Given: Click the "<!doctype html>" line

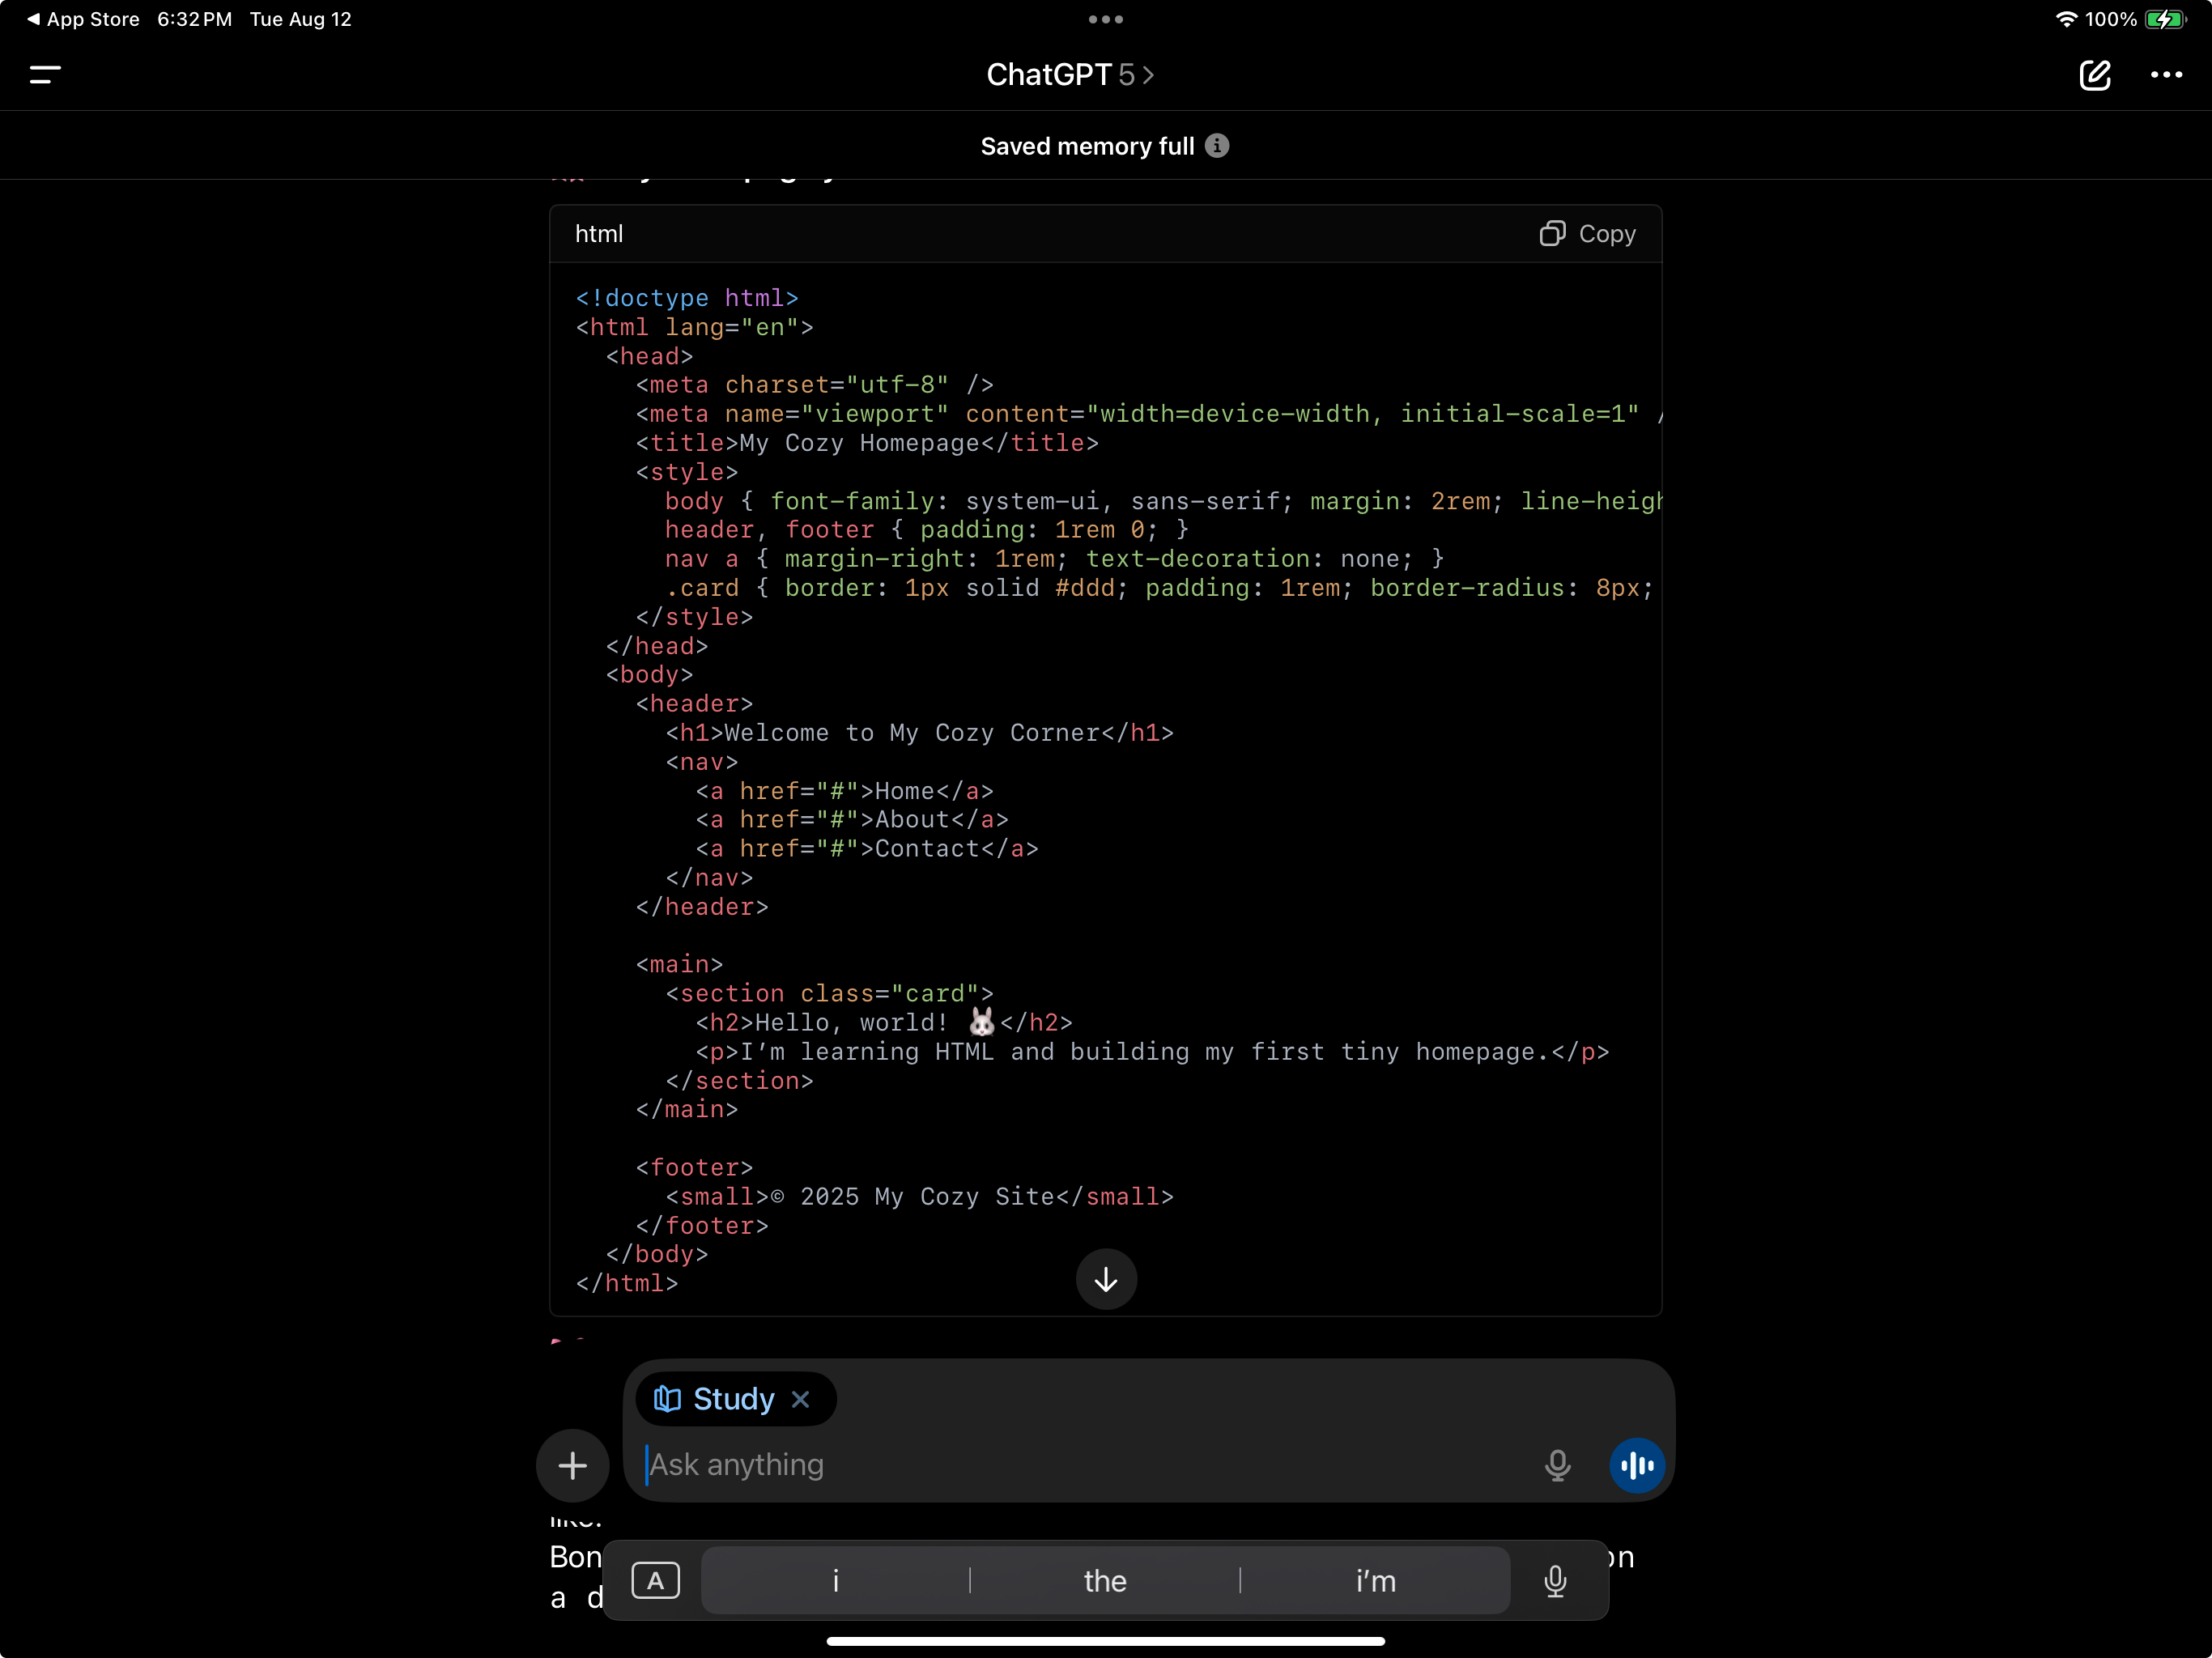Looking at the screenshot, I should tap(687, 298).
